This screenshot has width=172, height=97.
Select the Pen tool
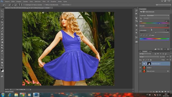pos(2,51)
